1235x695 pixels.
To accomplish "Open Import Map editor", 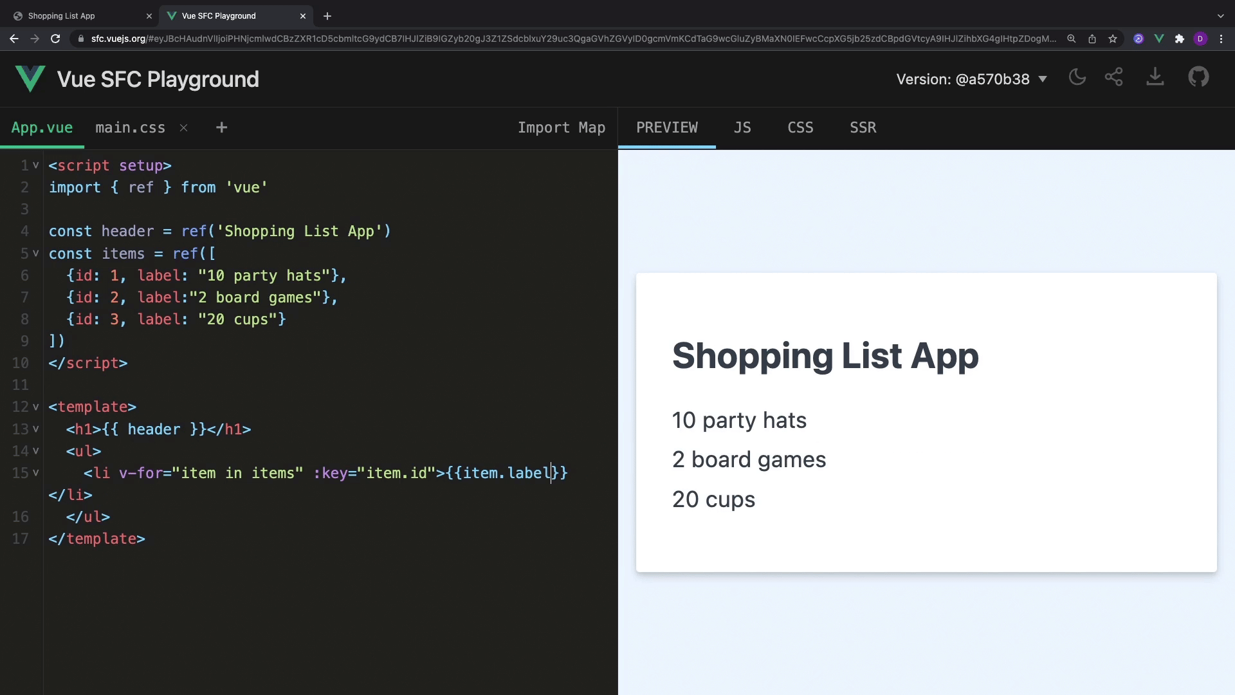I will tap(561, 128).
